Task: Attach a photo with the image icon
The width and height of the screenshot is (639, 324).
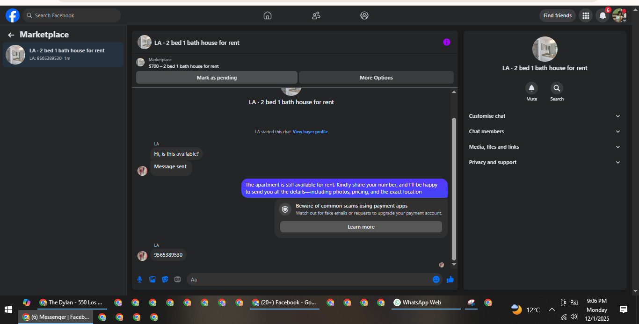Action: [152, 279]
